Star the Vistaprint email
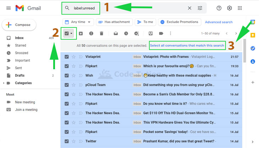The width and height of the screenshot is (259, 148). point(74,57)
